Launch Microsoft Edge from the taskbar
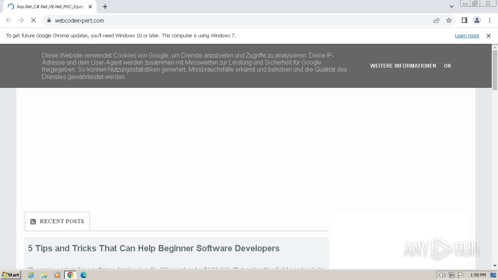The height and width of the screenshot is (280, 498). (x=83, y=275)
